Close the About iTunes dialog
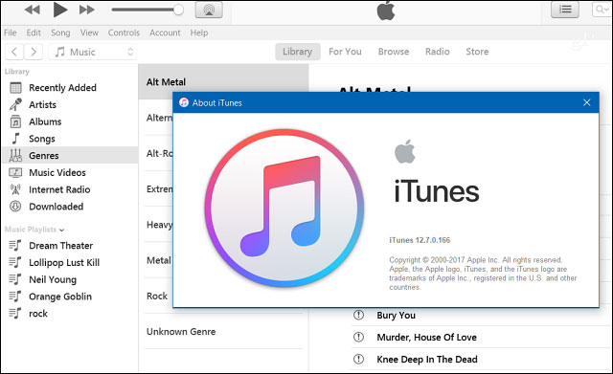The height and width of the screenshot is (374, 613). (586, 102)
